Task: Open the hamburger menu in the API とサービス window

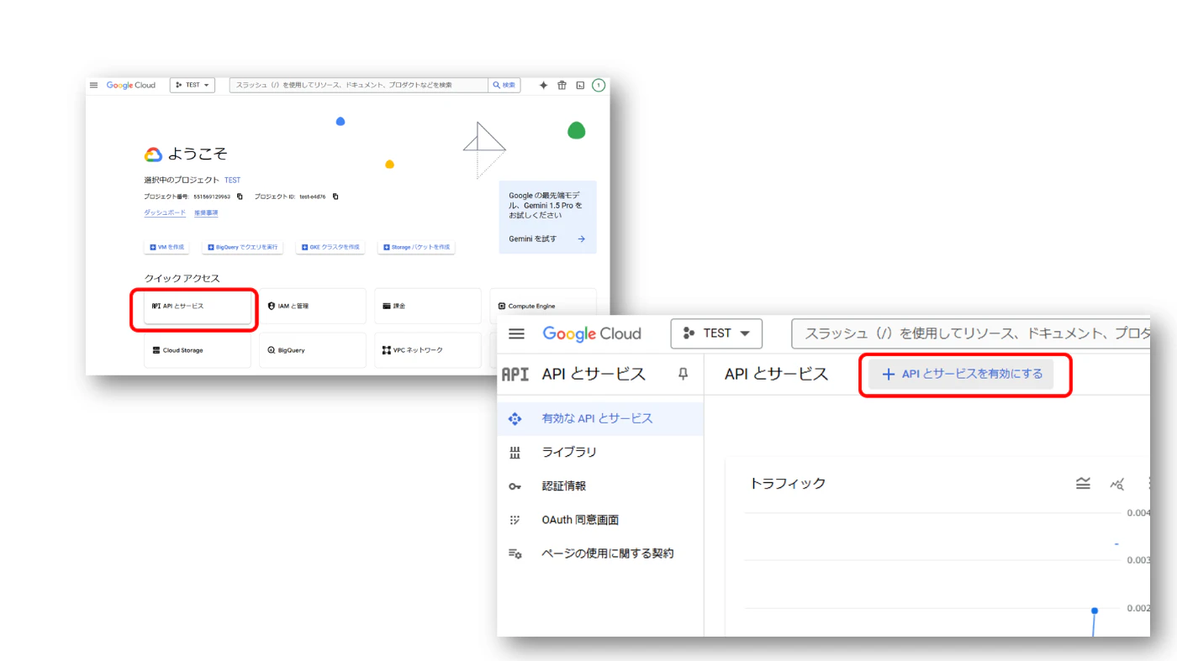Action: tap(516, 333)
